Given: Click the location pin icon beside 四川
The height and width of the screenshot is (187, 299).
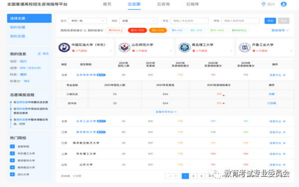Looking at the screenshot, I should [263, 4].
